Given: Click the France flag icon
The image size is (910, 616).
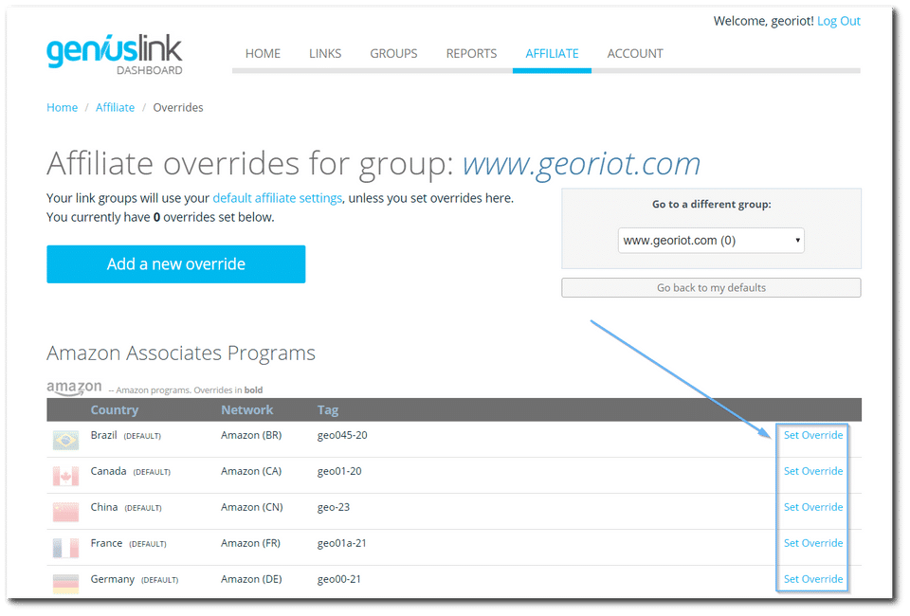Looking at the screenshot, I should tap(65, 548).
